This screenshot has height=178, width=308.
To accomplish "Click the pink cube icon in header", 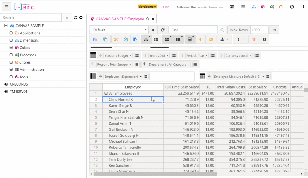I will (263, 7).
